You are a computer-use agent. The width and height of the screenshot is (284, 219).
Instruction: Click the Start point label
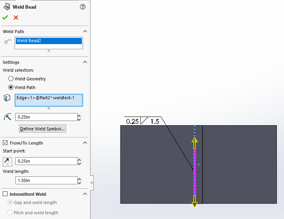[14, 151]
